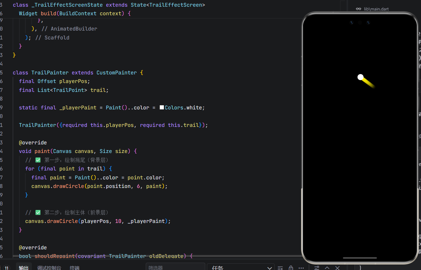Click the white ball in phone emulator

point(361,77)
